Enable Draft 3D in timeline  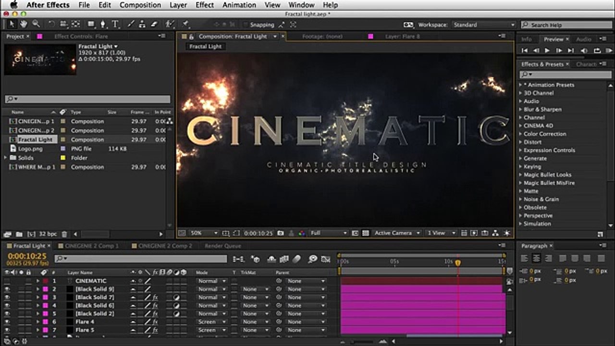255,259
